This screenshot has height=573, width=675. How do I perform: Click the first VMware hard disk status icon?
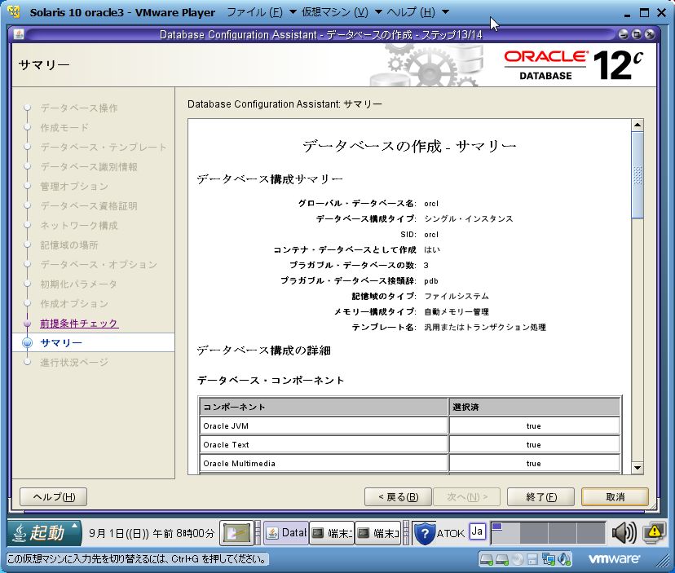(x=487, y=559)
